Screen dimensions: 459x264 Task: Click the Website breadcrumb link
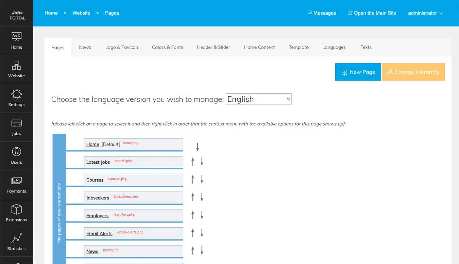(81, 13)
